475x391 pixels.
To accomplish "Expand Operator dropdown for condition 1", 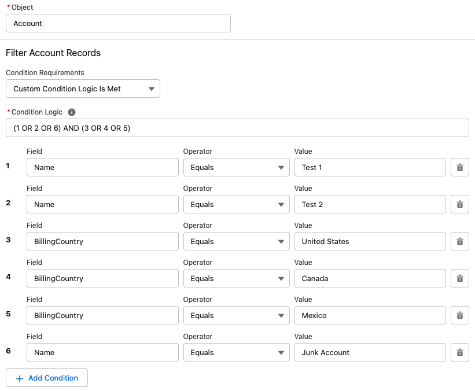I will click(x=236, y=167).
